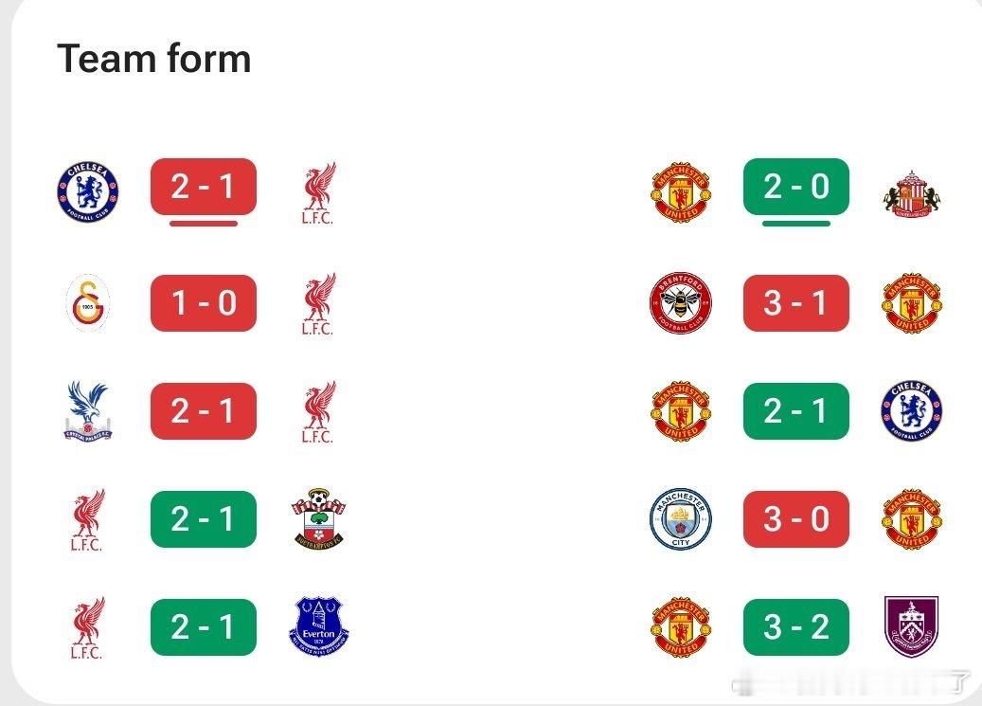Click the red 3 - 1 Brentford score
This screenshot has height=706, width=982.
795,303
